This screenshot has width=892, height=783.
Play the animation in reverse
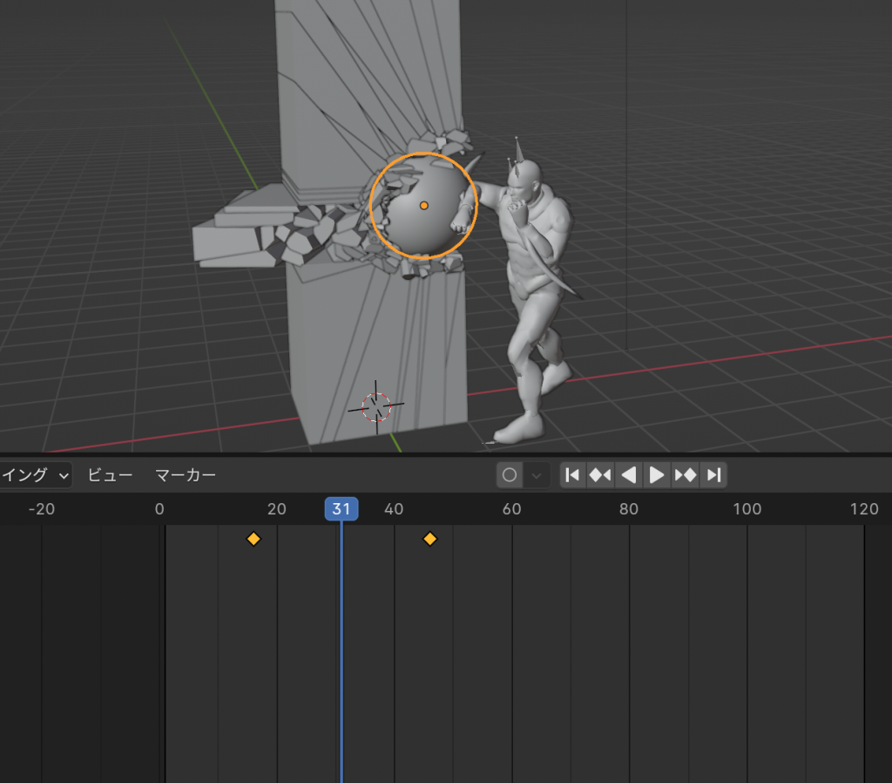(x=628, y=475)
